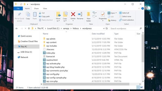Open the Properties icon
This screenshot has height=91, width=162.
[103, 14]
